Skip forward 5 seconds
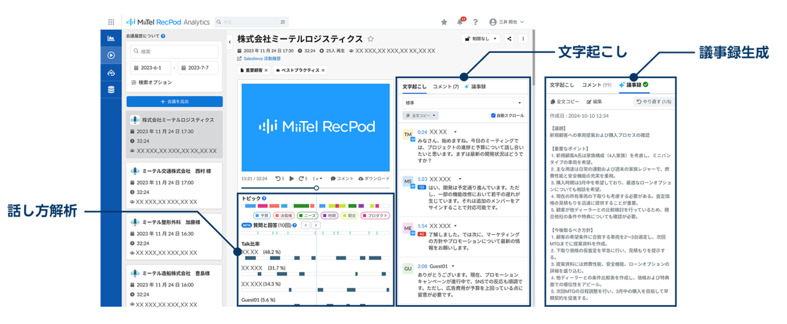The width and height of the screenshot is (787, 324). tap(303, 179)
